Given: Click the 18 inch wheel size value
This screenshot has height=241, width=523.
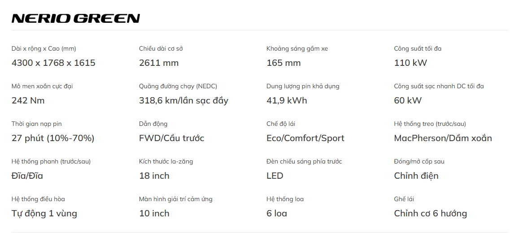Looking at the screenshot, I should click(154, 176).
